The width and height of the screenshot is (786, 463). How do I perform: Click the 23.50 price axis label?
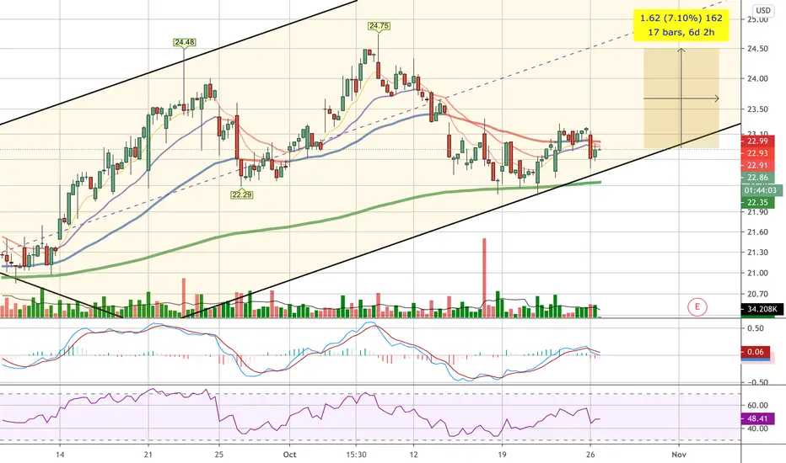(x=757, y=109)
